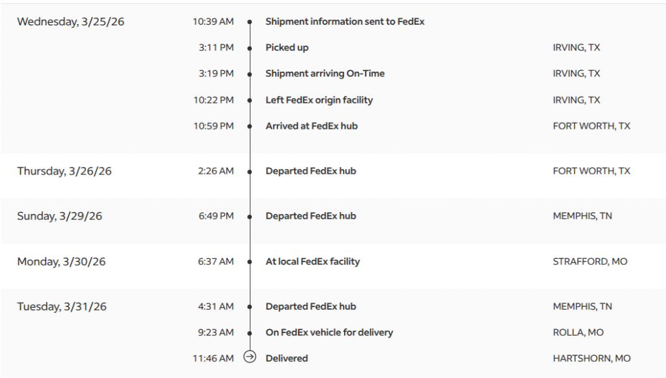
Task: Click the On FedEx vehicle for delivery dot
Action: click(250, 332)
